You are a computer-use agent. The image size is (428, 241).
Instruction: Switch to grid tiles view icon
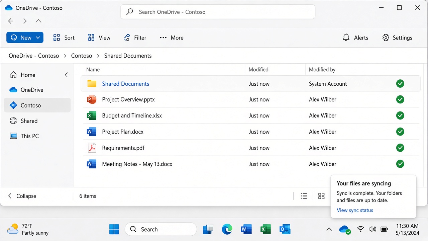pyautogui.click(x=321, y=196)
